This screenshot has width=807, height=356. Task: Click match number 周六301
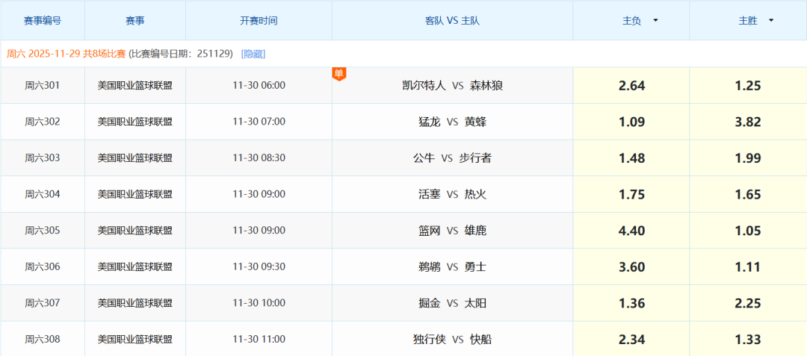43,86
